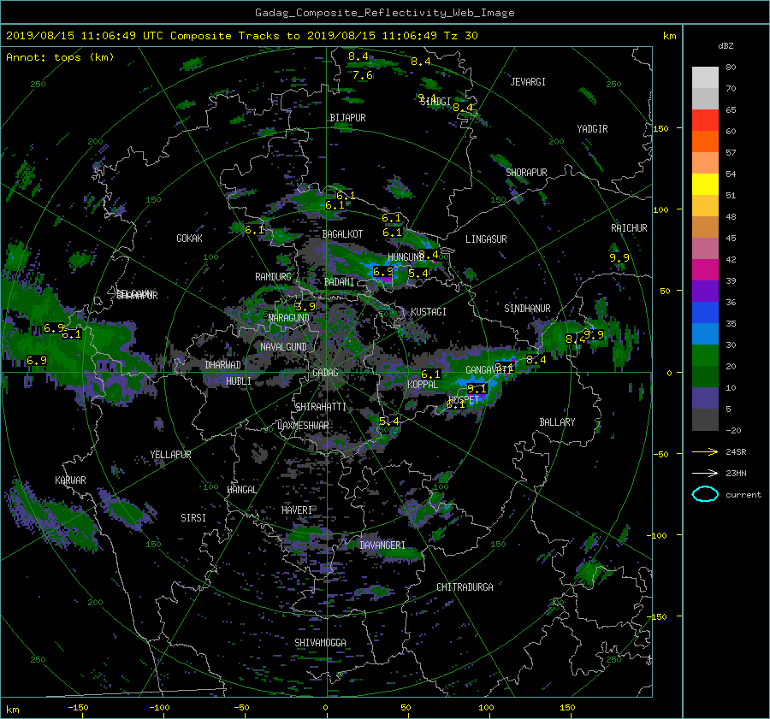770x719 pixels.
Task: Click the HAVERI city label
Action: click(297, 510)
